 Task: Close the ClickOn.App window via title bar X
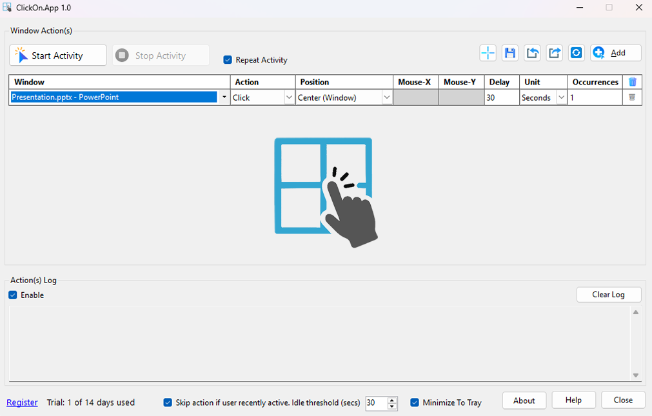click(639, 8)
